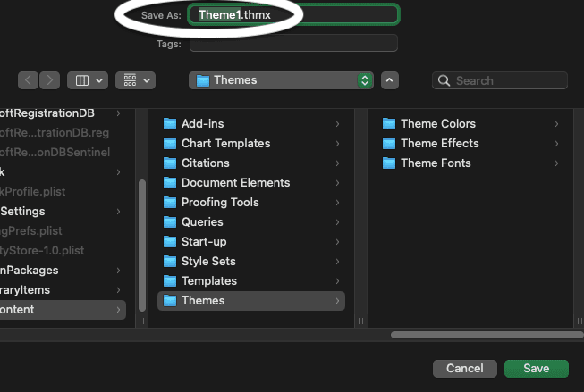Click the Search field

[x=500, y=80]
